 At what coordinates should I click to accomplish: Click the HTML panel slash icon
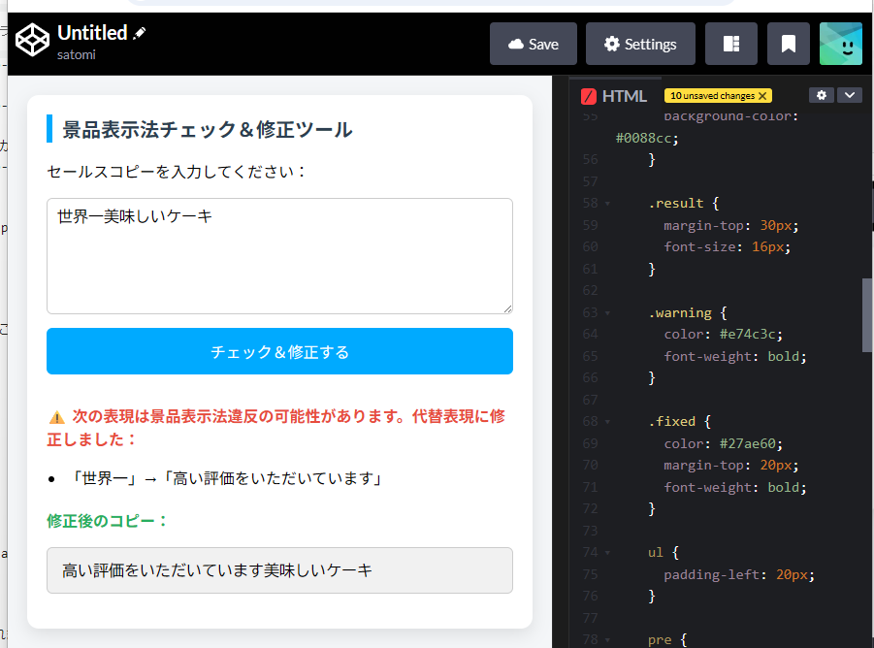[589, 96]
